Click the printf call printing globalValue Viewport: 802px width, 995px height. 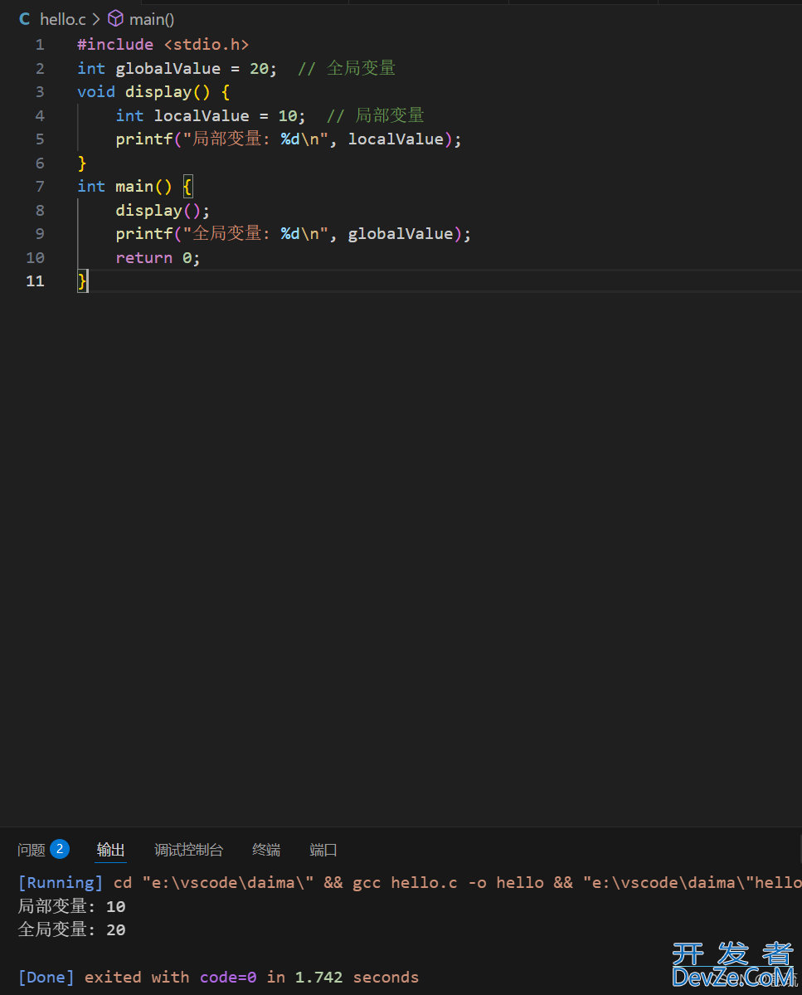pyautogui.click(x=293, y=233)
